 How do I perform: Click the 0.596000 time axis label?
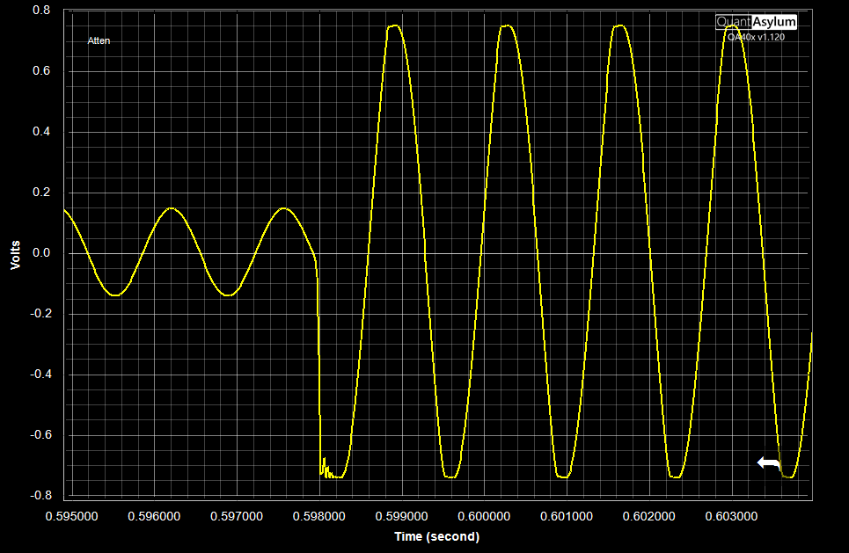pyautogui.click(x=154, y=516)
